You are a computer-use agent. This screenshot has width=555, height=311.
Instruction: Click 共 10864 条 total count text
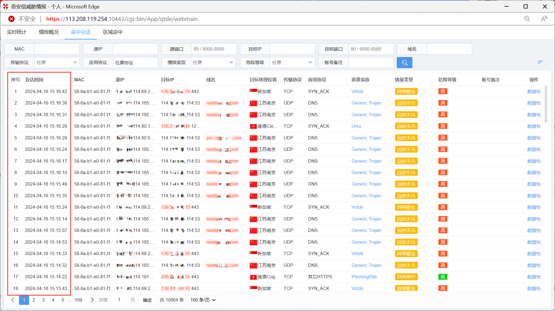[x=172, y=300]
